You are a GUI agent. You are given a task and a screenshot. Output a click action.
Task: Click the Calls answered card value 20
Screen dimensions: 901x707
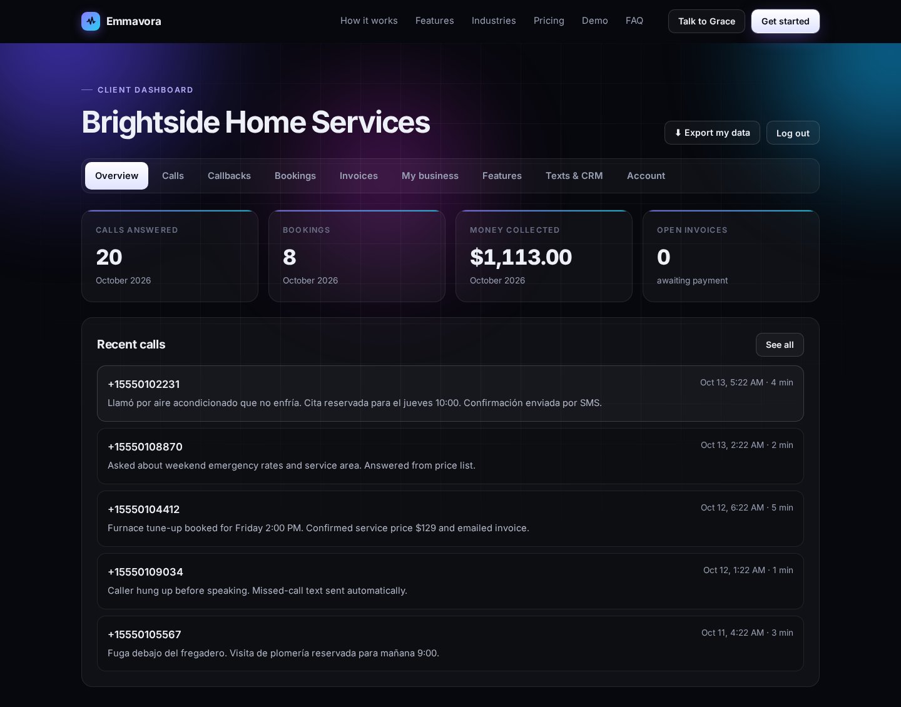tap(109, 257)
